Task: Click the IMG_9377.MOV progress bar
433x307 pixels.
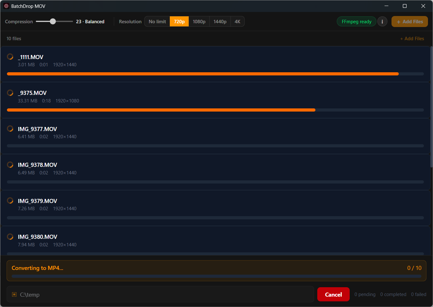Action: pos(215,146)
